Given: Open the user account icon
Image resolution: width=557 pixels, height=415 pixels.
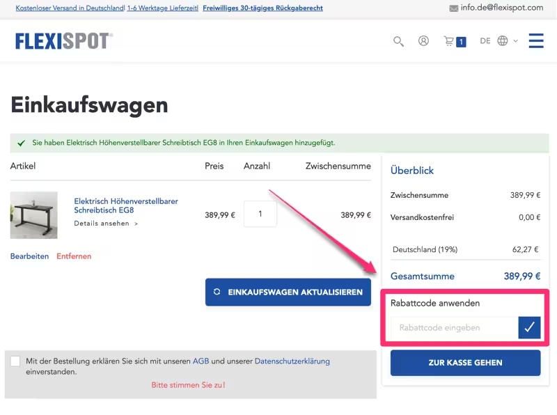Looking at the screenshot, I should (x=423, y=41).
